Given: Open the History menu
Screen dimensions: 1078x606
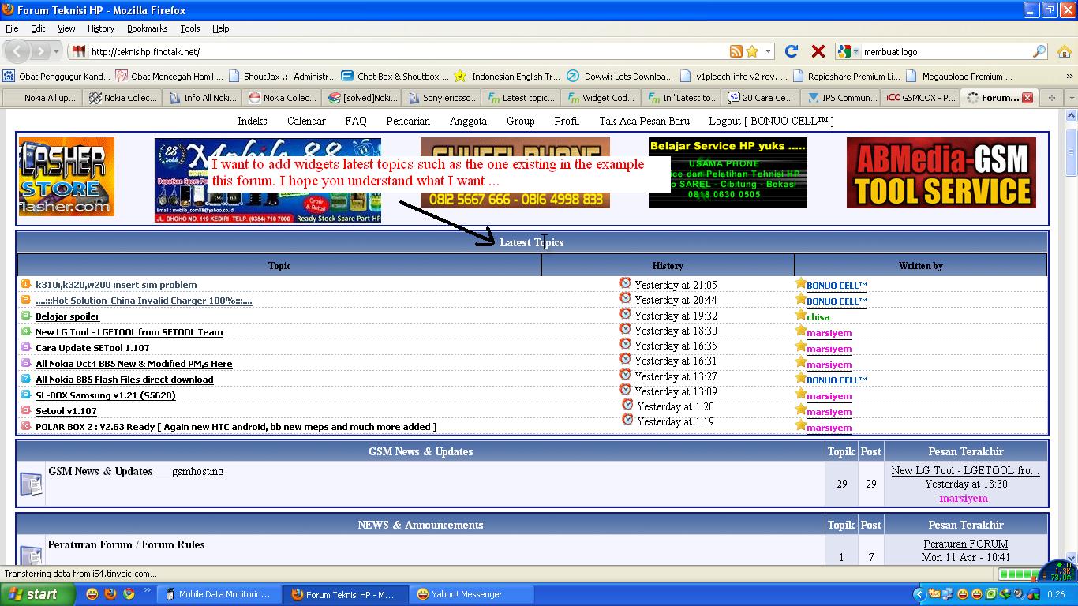Looking at the screenshot, I should [x=101, y=28].
